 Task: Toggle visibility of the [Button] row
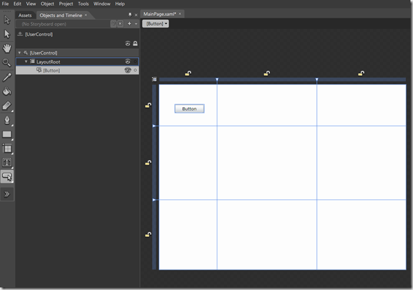pyautogui.click(x=128, y=70)
